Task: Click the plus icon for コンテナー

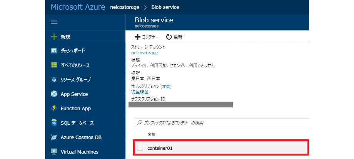Action: 137,37
